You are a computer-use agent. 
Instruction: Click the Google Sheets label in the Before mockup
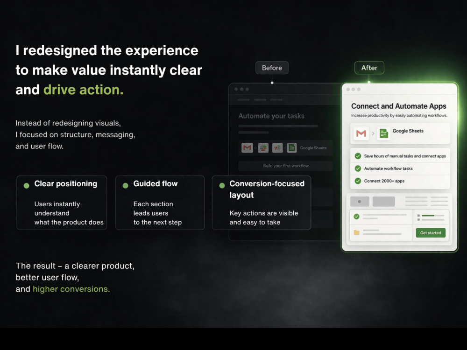tap(313, 148)
